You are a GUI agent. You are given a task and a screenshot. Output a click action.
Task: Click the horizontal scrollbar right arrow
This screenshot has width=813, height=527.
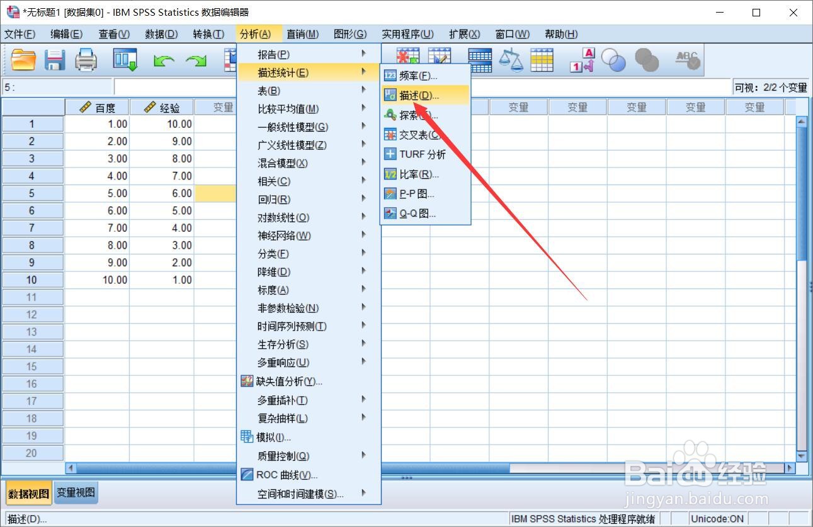(x=790, y=468)
